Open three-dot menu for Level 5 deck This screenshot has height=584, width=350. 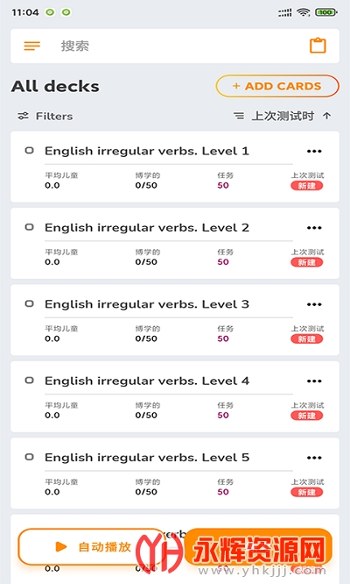click(314, 458)
